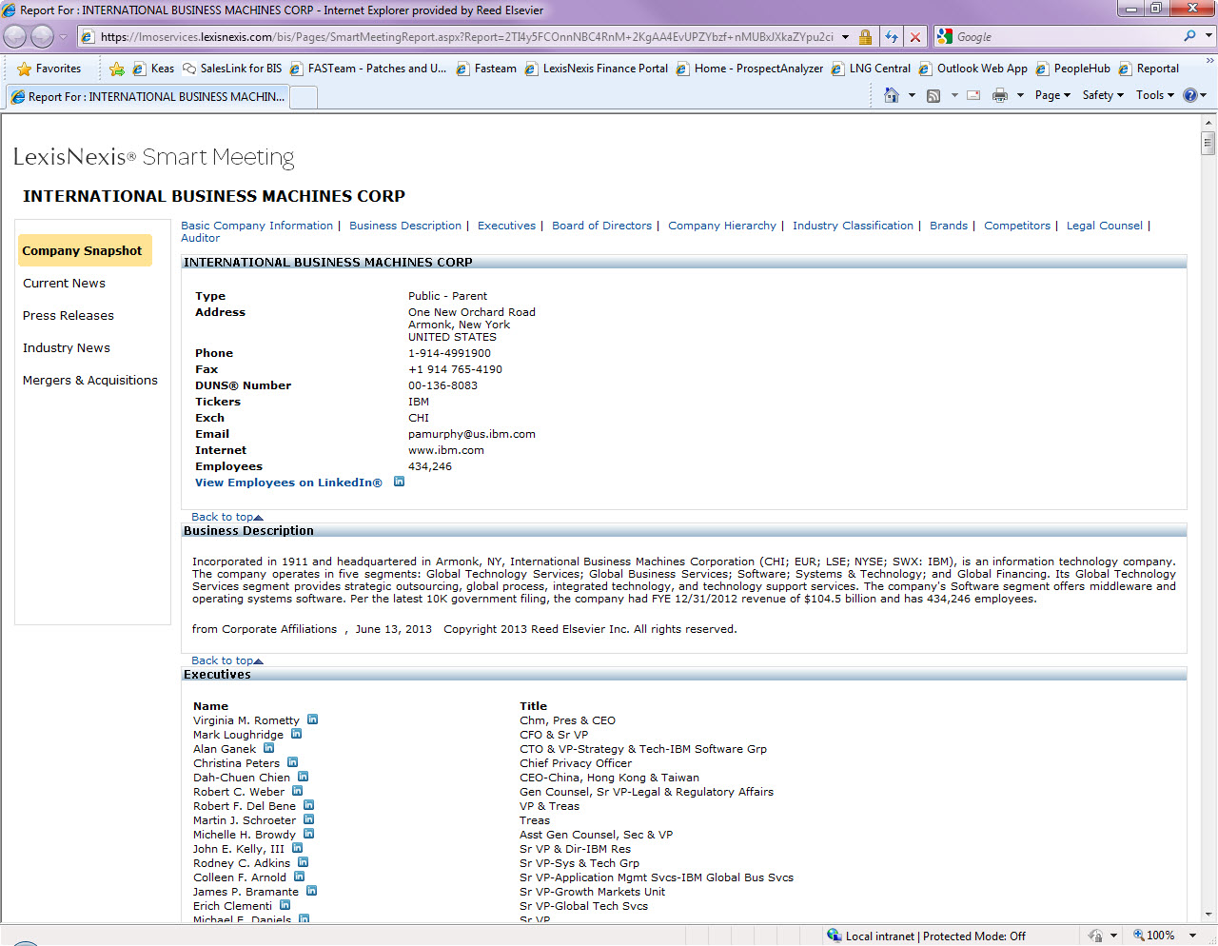The width and height of the screenshot is (1218, 946).
Task: Open the Outlook Web App favorite
Action: click(972, 69)
